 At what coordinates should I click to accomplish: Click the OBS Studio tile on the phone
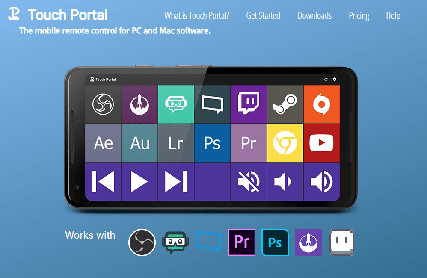[x=103, y=104]
